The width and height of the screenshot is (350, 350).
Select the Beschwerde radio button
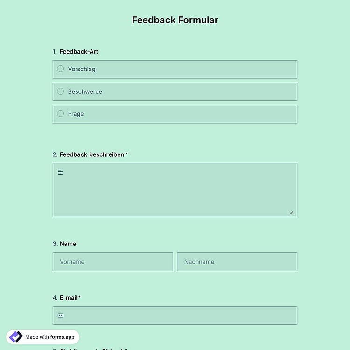pyautogui.click(x=61, y=91)
